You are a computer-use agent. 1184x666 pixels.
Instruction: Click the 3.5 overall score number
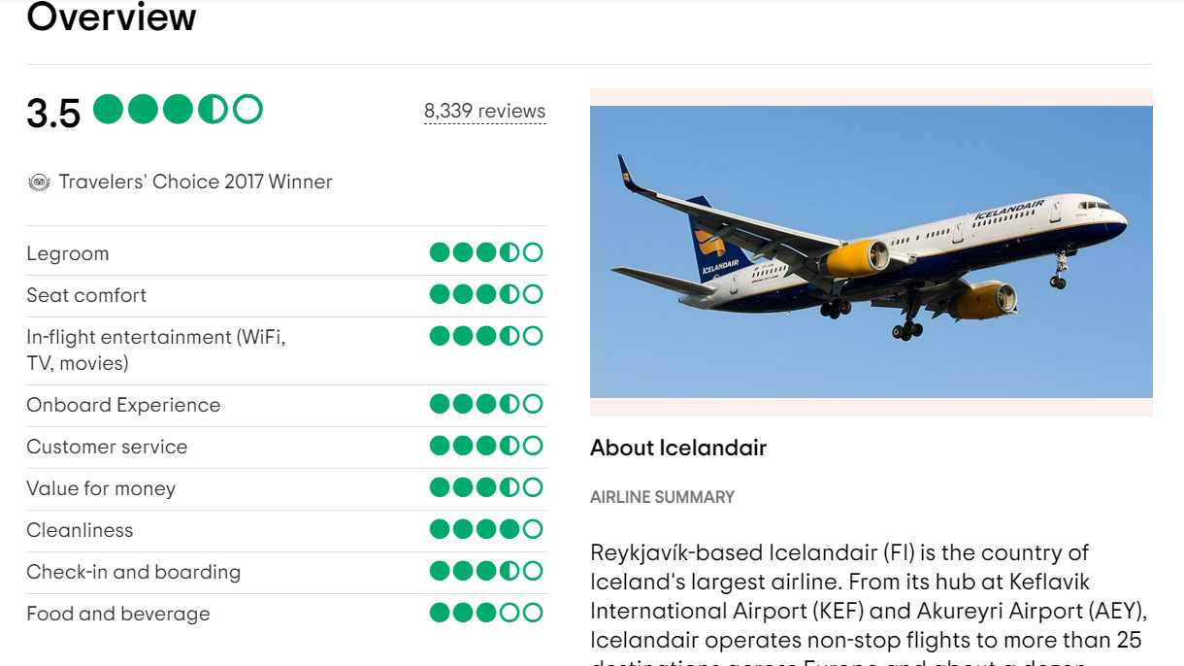pos(53,113)
